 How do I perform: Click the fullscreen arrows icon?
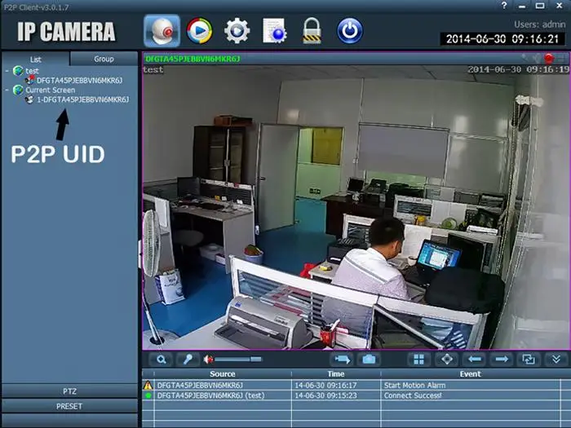point(446,359)
